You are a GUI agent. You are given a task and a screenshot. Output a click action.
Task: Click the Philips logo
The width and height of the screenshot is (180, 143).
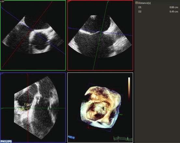click(6, 141)
